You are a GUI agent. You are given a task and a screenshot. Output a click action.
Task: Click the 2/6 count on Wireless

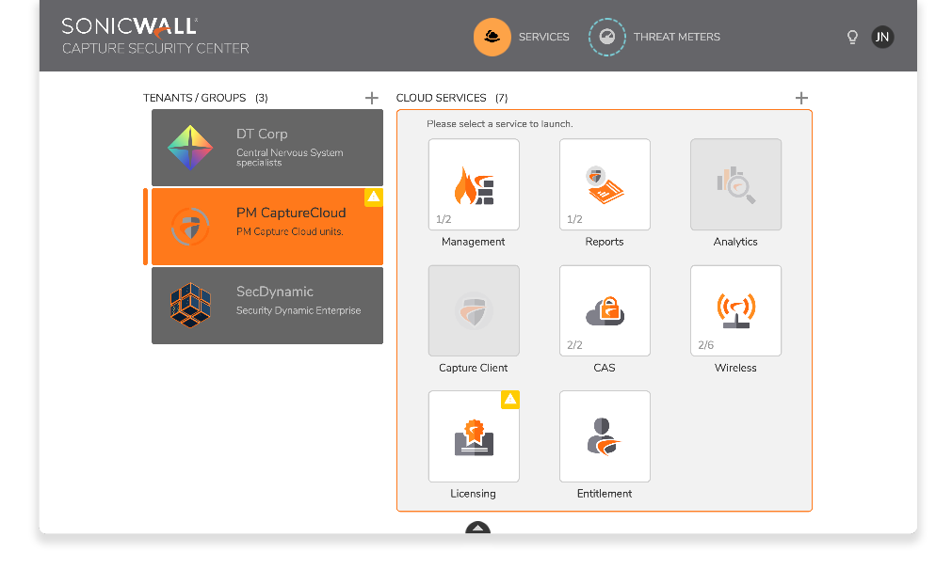click(706, 345)
